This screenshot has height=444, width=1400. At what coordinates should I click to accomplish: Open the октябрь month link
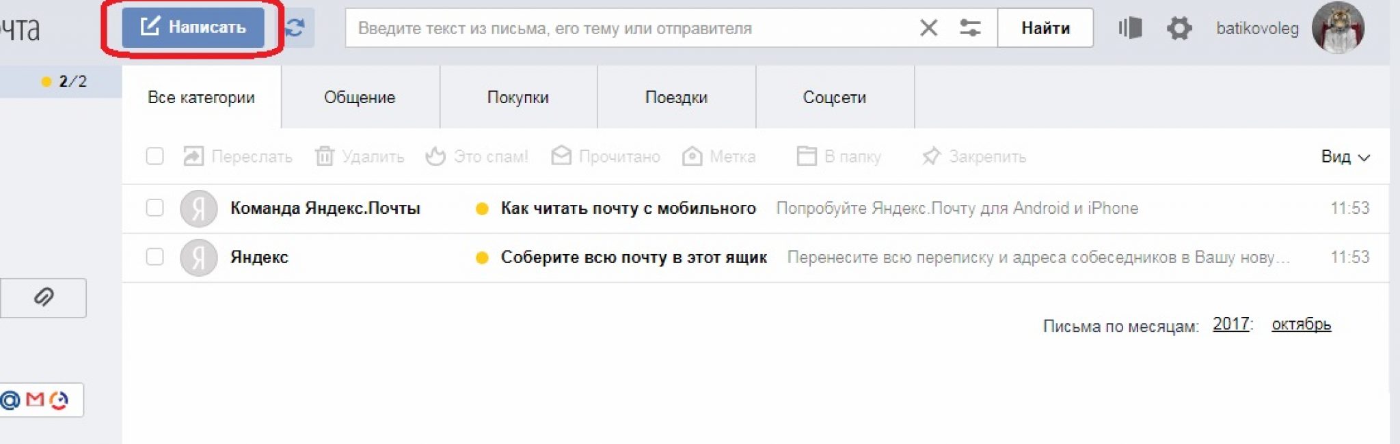tap(1301, 324)
